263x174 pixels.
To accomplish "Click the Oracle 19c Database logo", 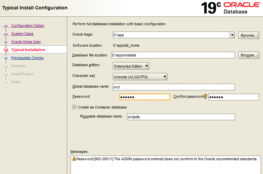I will pos(231,8).
